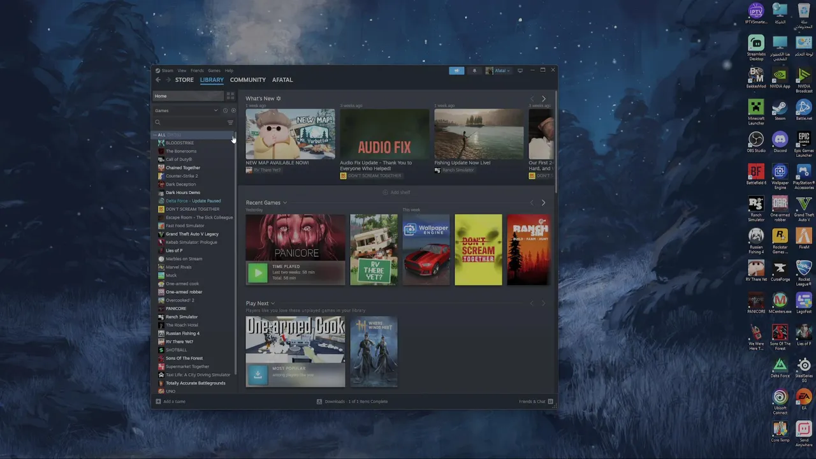Click Add a Game link
Image resolution: width=816 pixels, height=459 pixels.
pyautogui.click(x=174, y=402)
